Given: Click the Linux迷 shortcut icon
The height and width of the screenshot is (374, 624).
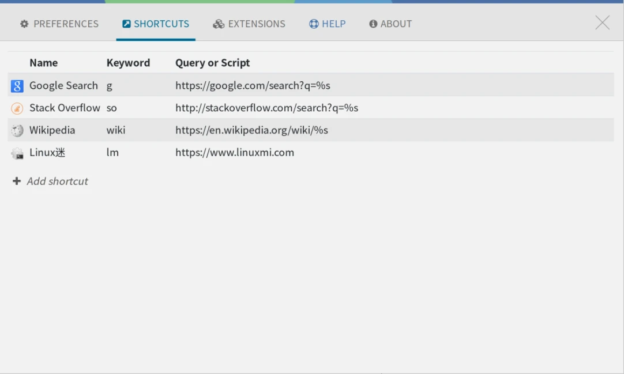Looking at the screenshot, I should tap(17, 153).
